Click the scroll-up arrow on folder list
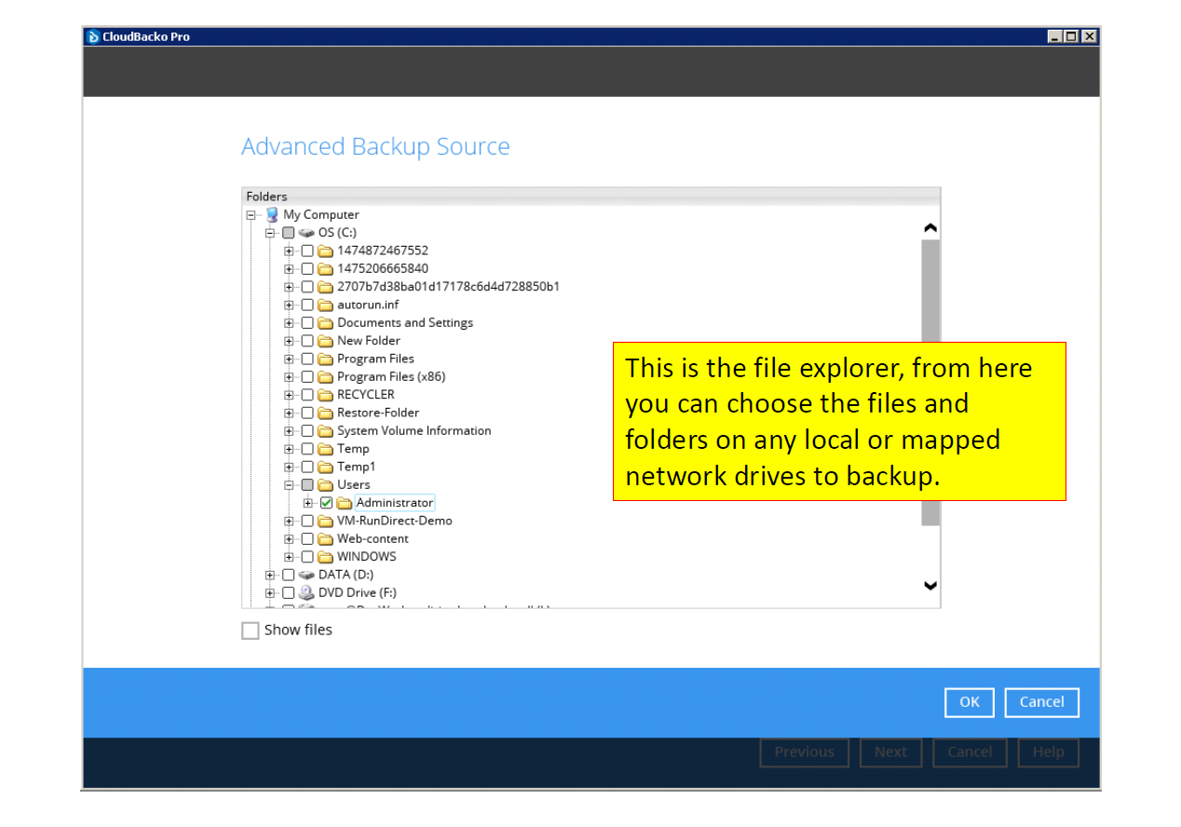This screenshot has height=827, width=1181. pyautogui.click(x=930, y=226)
